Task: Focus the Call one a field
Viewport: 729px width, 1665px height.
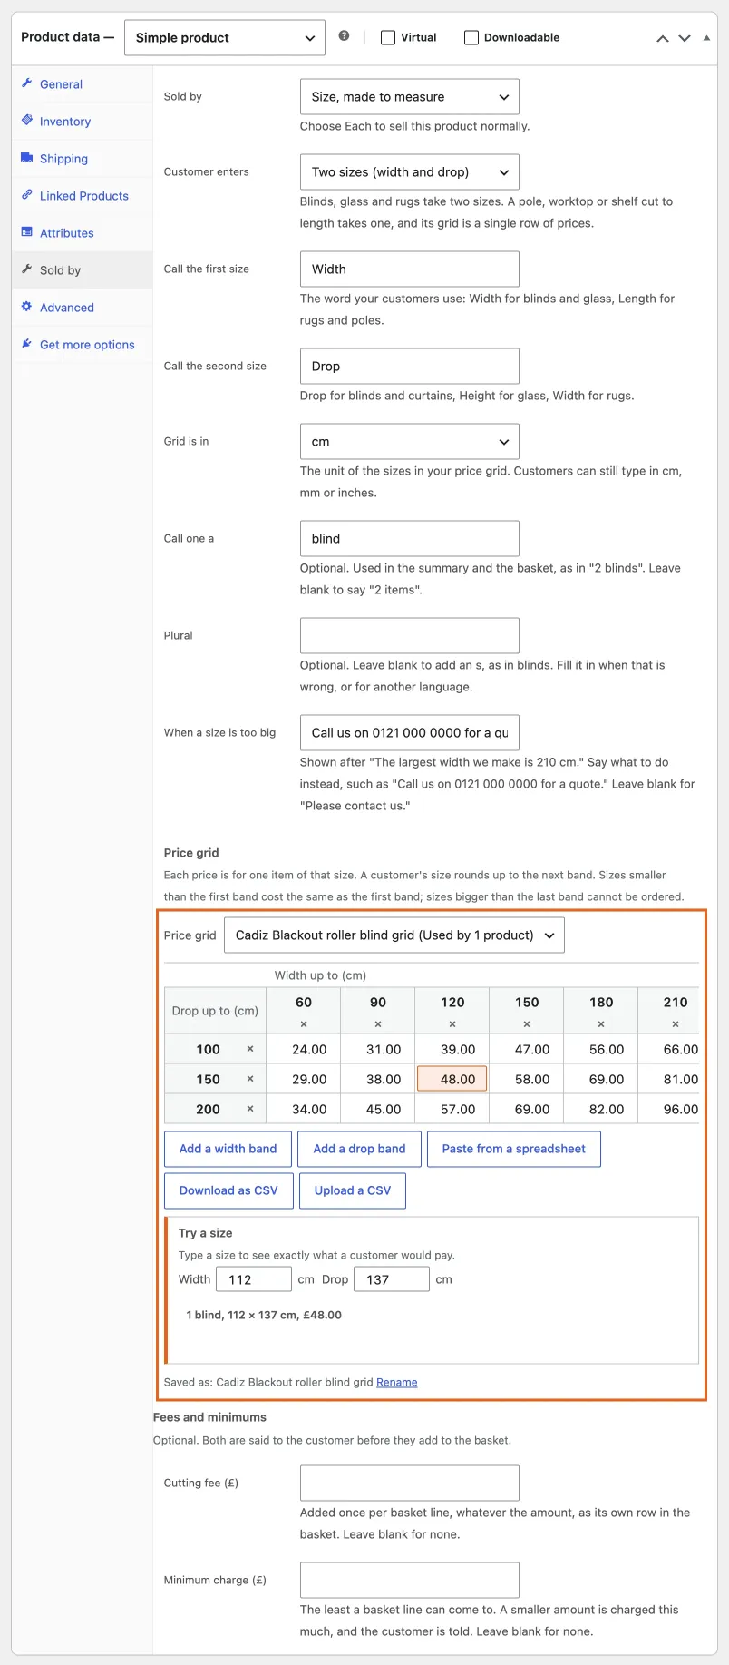Action: coord(410,539)
